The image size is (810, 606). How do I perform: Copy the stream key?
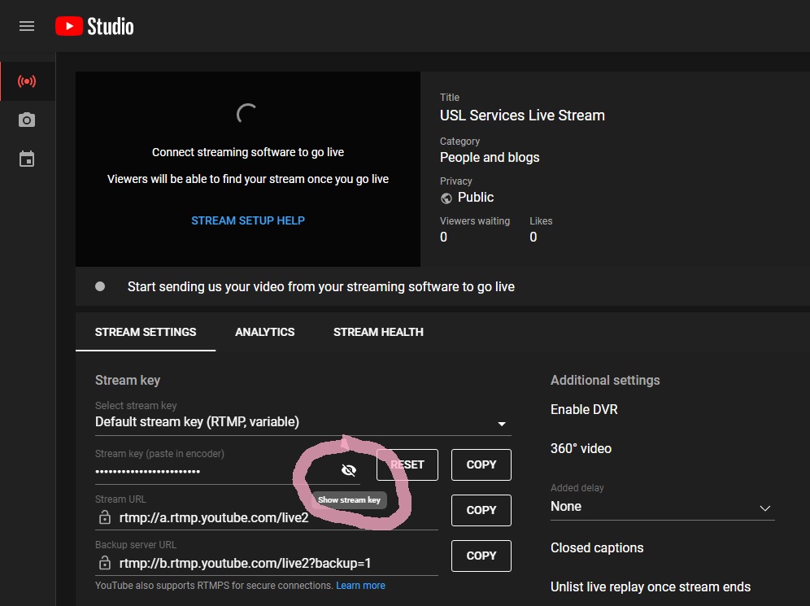click(481, 464)
